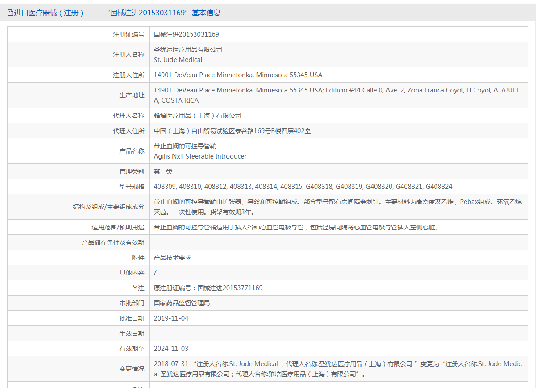536x388 pixels.
Task: Click the 有效期至 row label
Action: click(x=132, y=349)
